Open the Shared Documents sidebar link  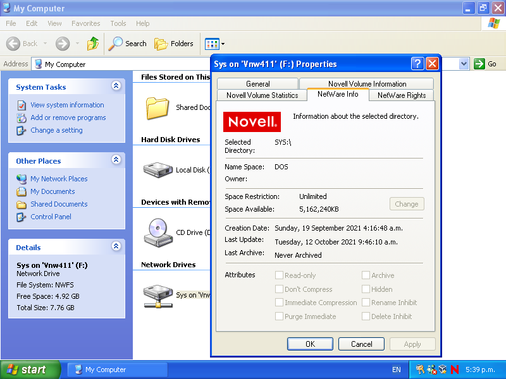pos(59,204)
